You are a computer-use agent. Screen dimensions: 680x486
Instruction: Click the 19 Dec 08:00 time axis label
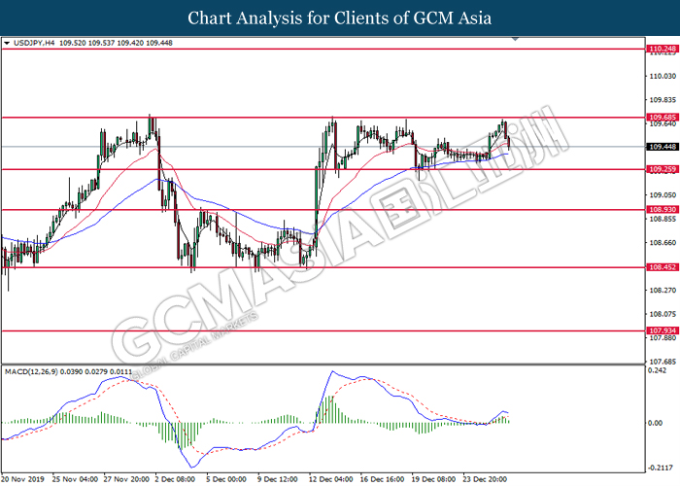(x=433, y=479)
